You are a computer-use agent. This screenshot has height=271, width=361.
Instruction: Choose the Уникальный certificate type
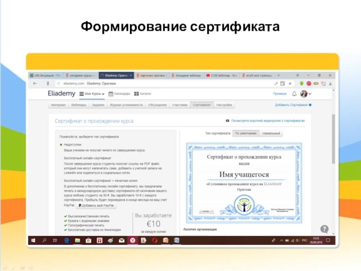click(x=271, y=133)
